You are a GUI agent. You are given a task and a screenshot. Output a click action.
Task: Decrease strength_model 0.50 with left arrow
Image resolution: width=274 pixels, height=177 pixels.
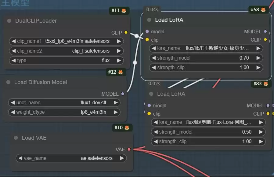(x=156, y=132)
